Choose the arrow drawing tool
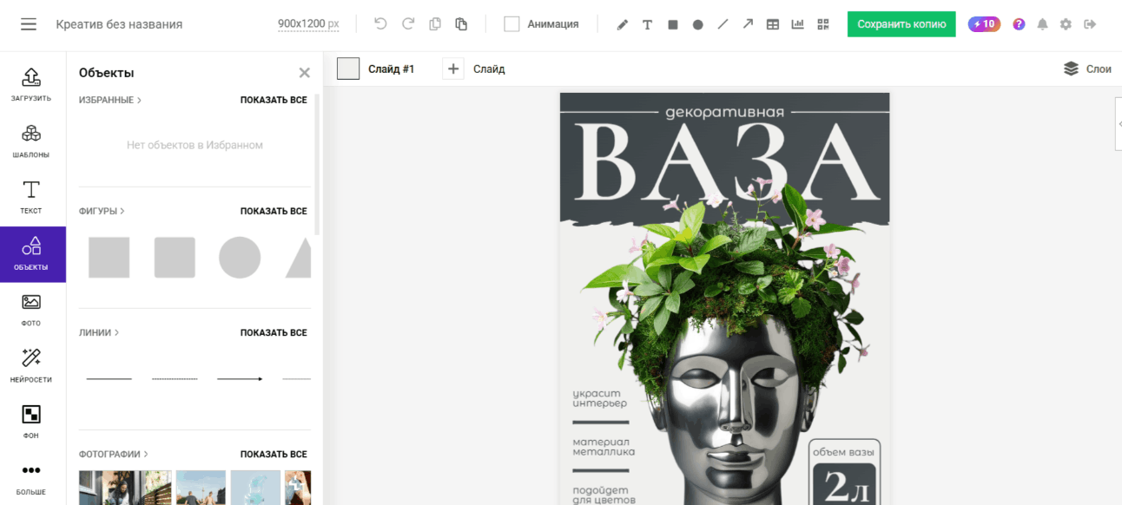This screenshot has width=1122, height=505. coord(748,24)
